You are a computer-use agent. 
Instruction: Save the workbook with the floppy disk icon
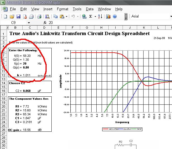coord(18,16)
